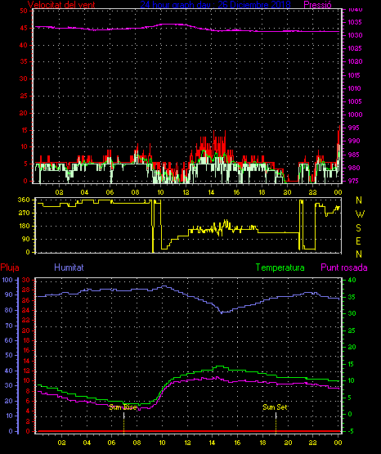Click '60' on the blue humidity axis
This screenshot has width=381, height=454.
click(x=9, y=340)
